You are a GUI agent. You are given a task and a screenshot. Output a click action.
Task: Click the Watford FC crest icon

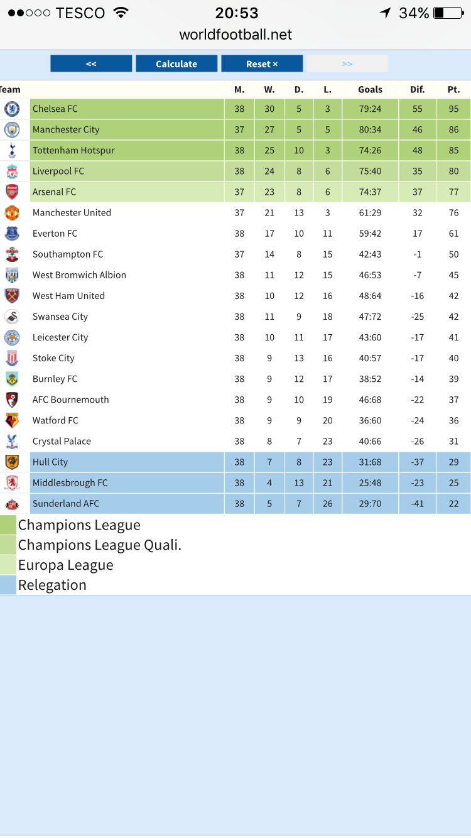(12, 420)
